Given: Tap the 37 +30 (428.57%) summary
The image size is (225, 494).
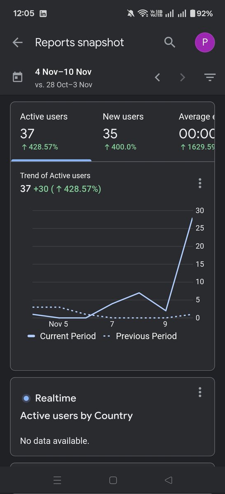Looking at the screenshot, I should pos(61,189).
